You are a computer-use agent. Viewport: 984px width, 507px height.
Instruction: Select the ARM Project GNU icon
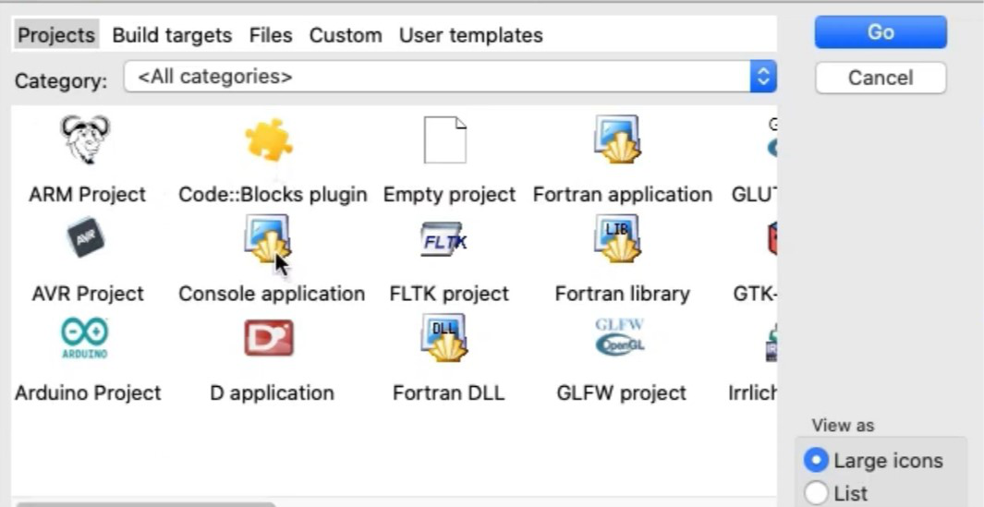pos(85,140)
